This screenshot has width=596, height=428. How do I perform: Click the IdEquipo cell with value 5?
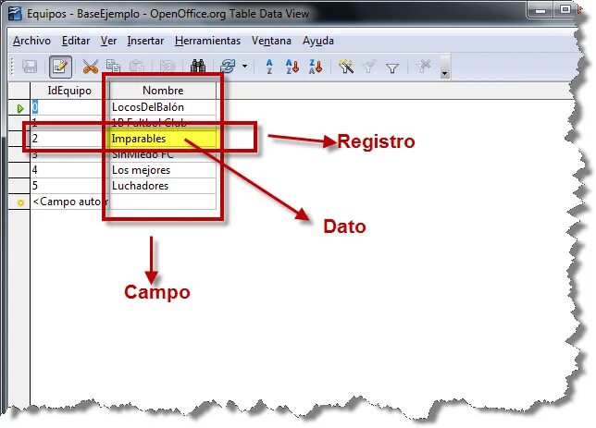pos(69,186)
